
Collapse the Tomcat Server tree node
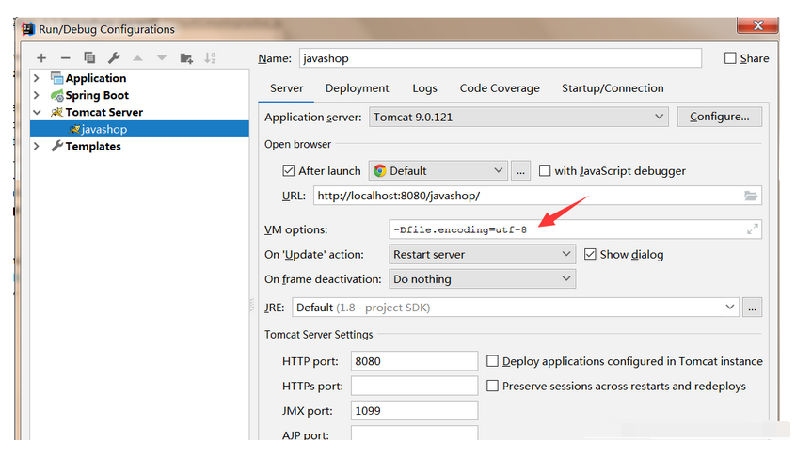(37, 112)
